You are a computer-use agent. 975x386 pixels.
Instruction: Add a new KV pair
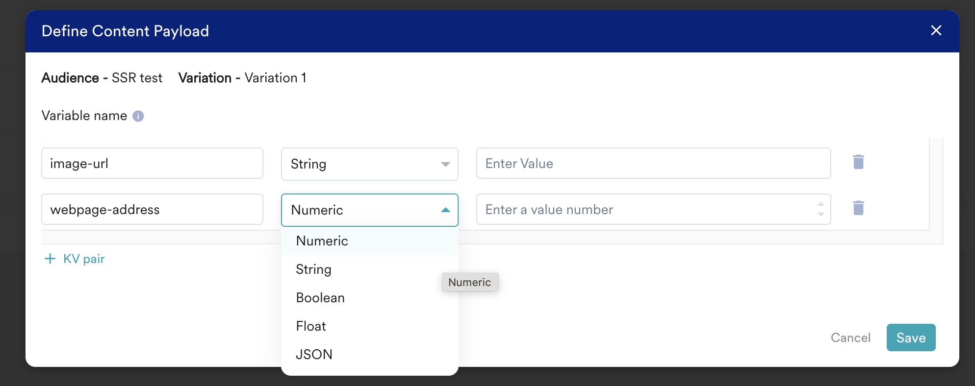pyautogui.click(x=75, y=259)
